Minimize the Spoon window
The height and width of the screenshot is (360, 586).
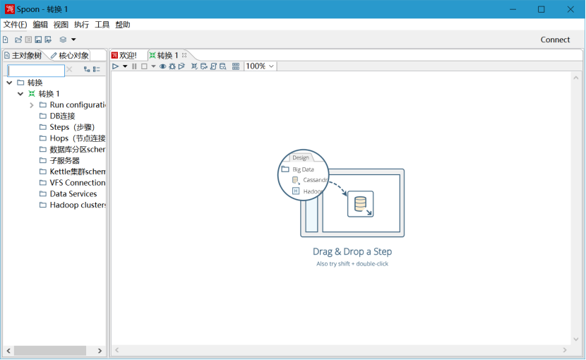coord(513,9)
